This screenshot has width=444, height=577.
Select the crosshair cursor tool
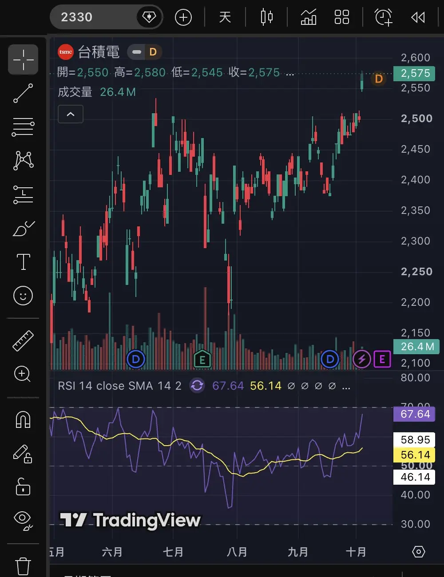coord(23,59)
